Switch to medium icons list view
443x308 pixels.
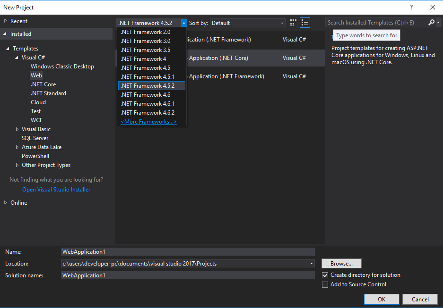click(305, 23)
